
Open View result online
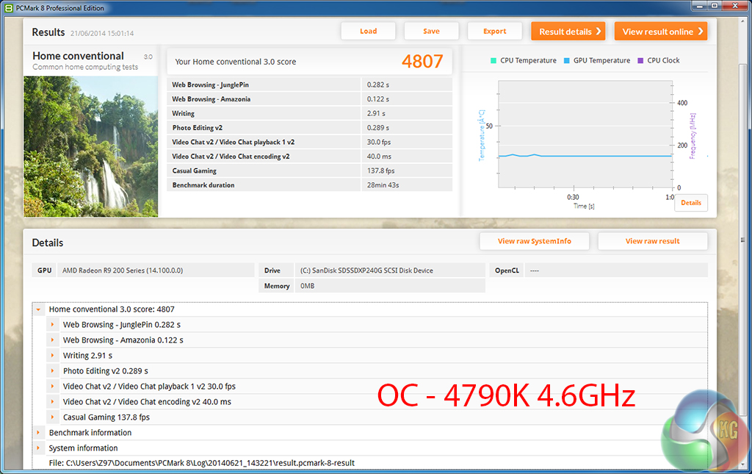[x=661, y=31]
